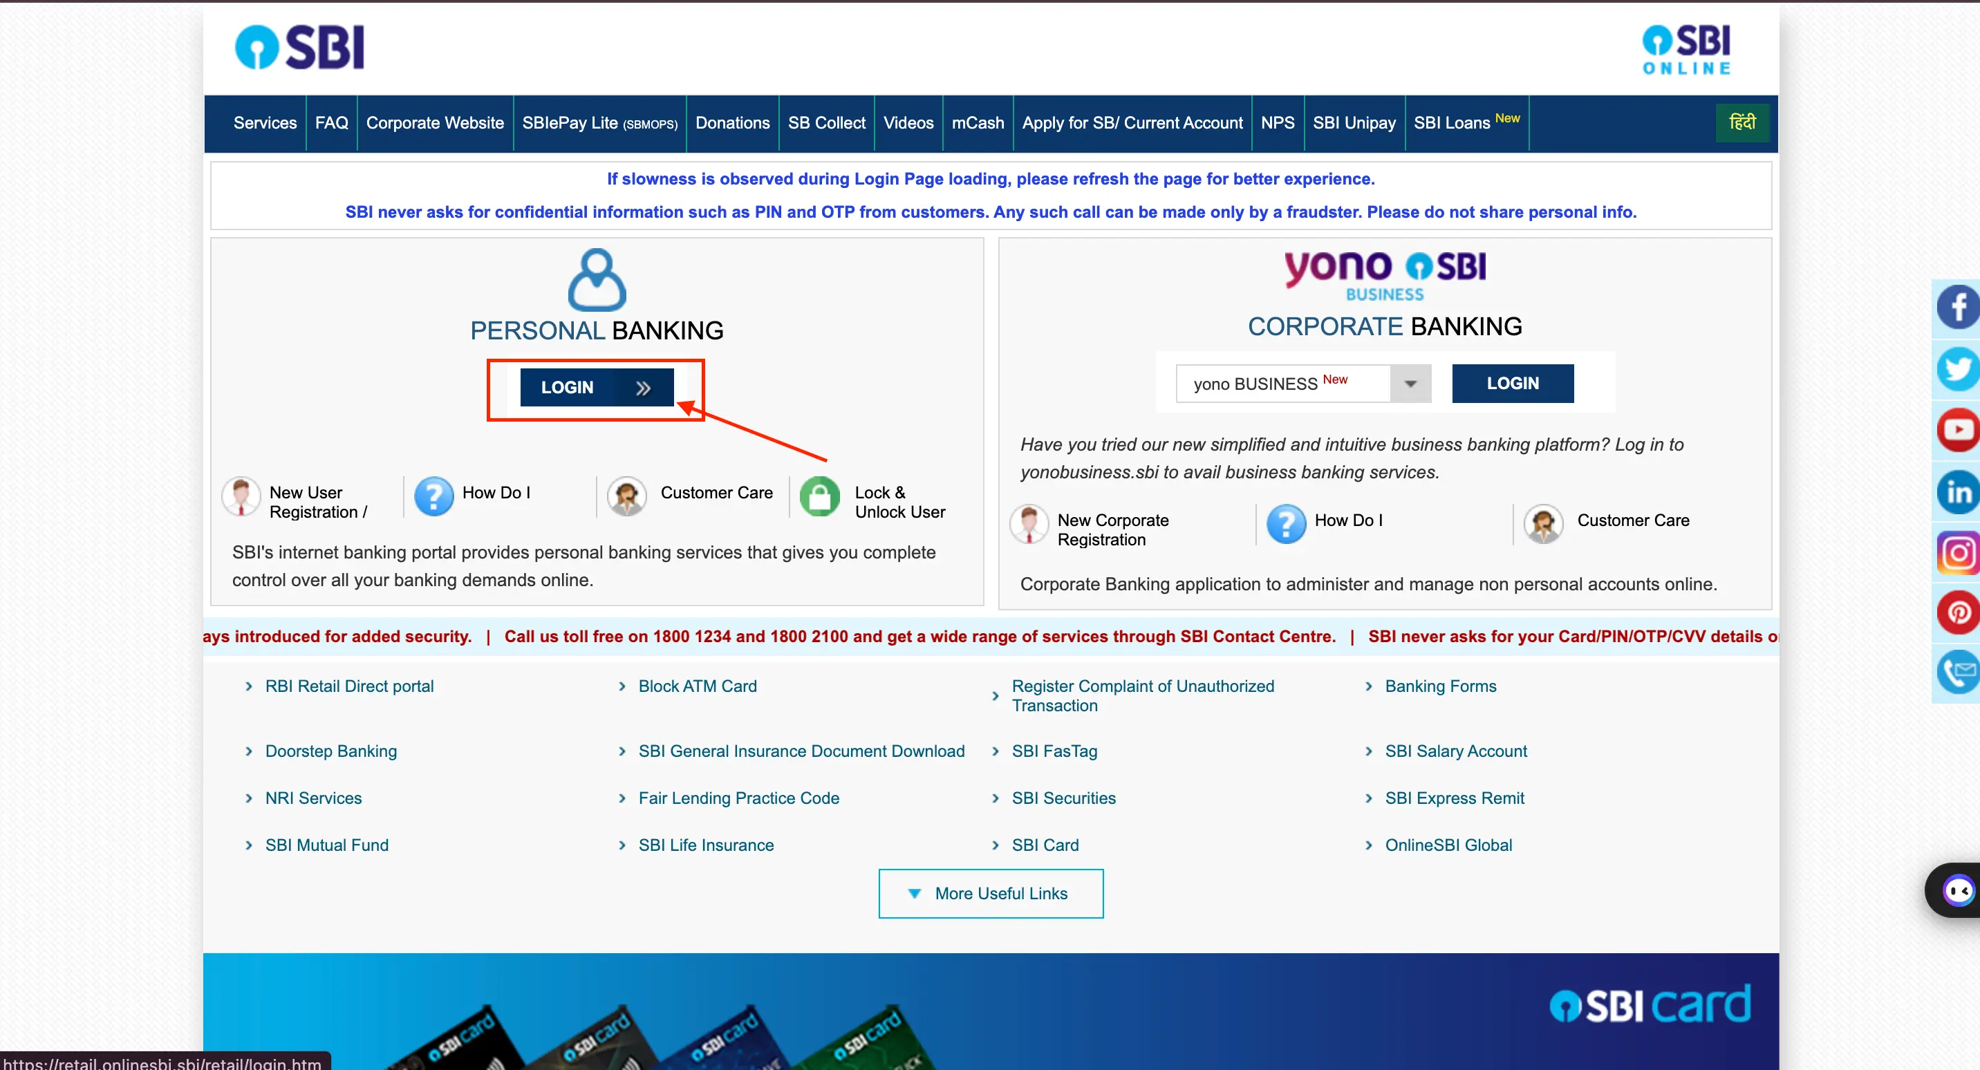The height and width of the screenshot is (1070, 1980).
Task: Expand the More Useful Links section
Action: 989,892
